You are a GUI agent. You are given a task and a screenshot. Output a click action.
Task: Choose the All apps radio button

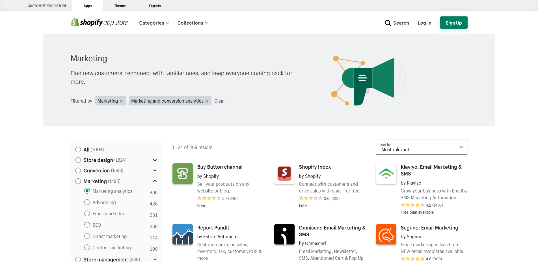tap(78, 150)
